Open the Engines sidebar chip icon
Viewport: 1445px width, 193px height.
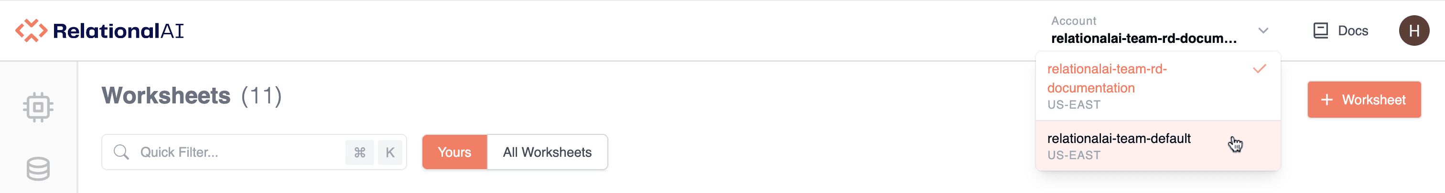coord(38,106)
